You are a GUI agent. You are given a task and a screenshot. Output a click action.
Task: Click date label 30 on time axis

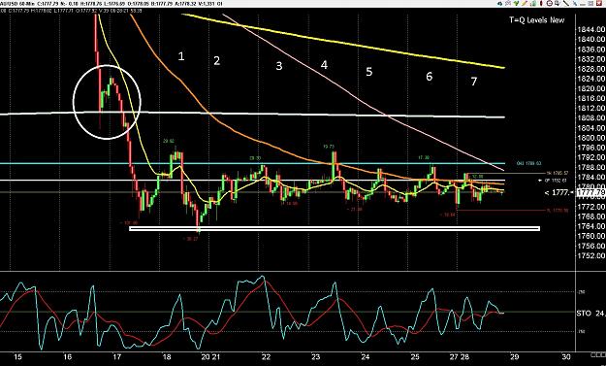click(x=566, y=356)
